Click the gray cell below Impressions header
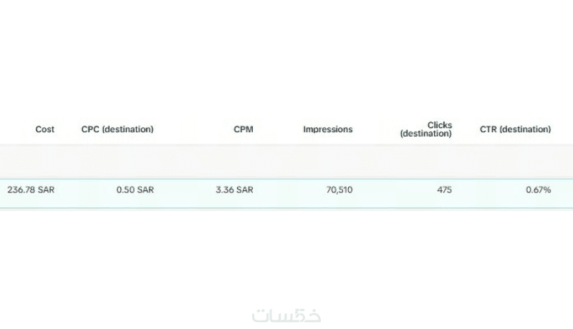Viewport: 573px width, 329px height. pos(327,162)
